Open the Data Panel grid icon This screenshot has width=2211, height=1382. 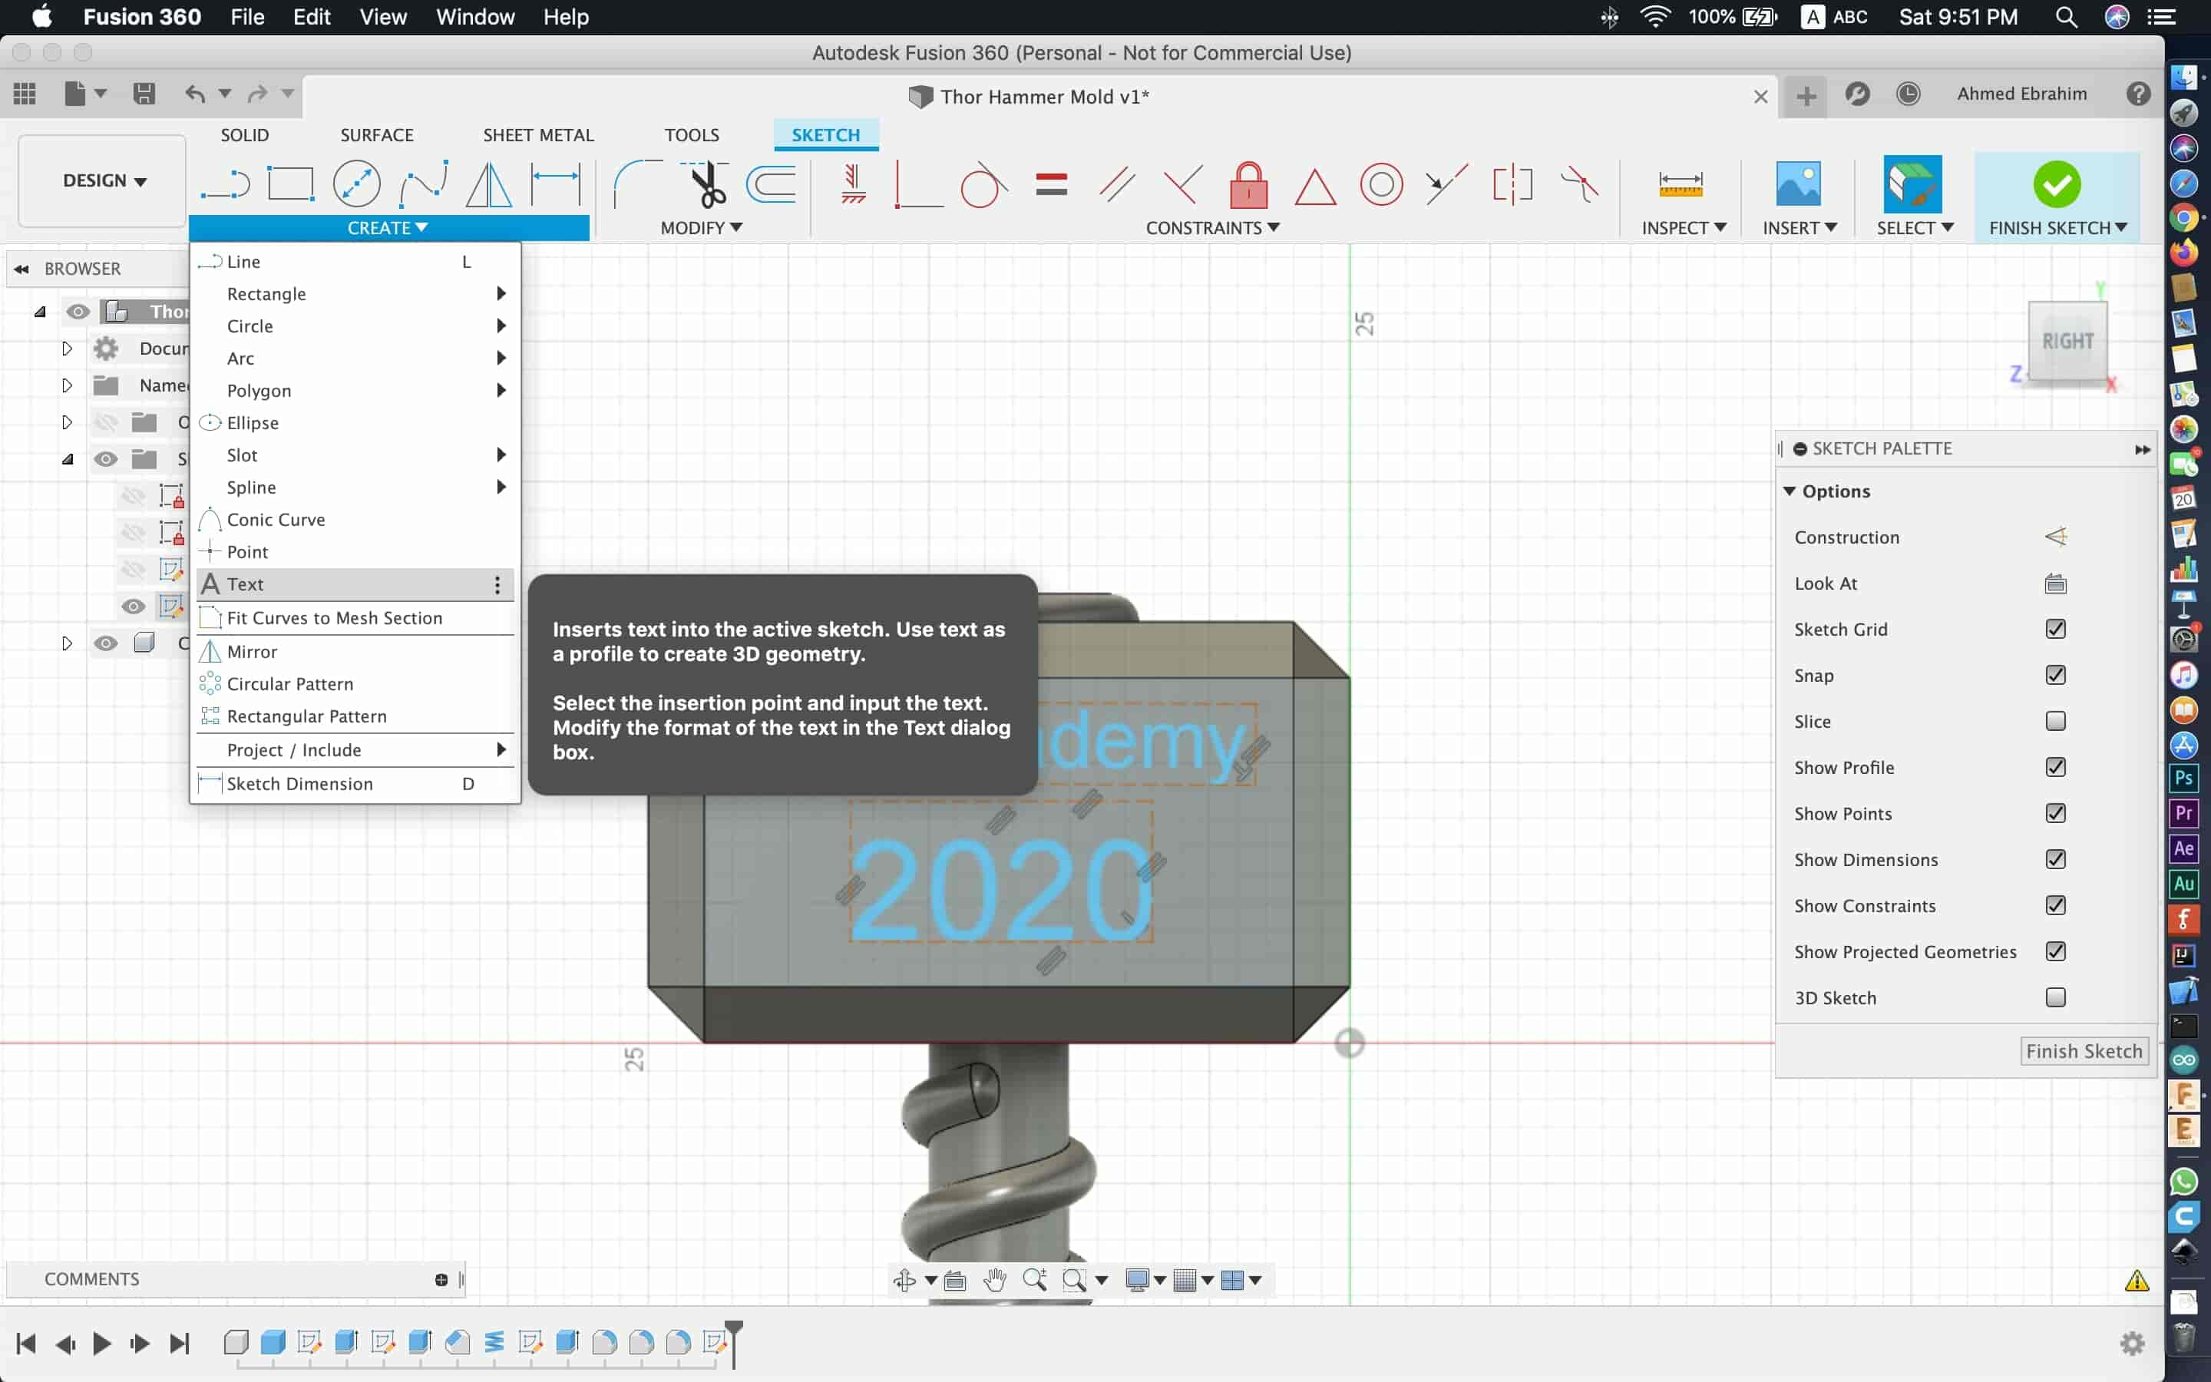(25, 93)
